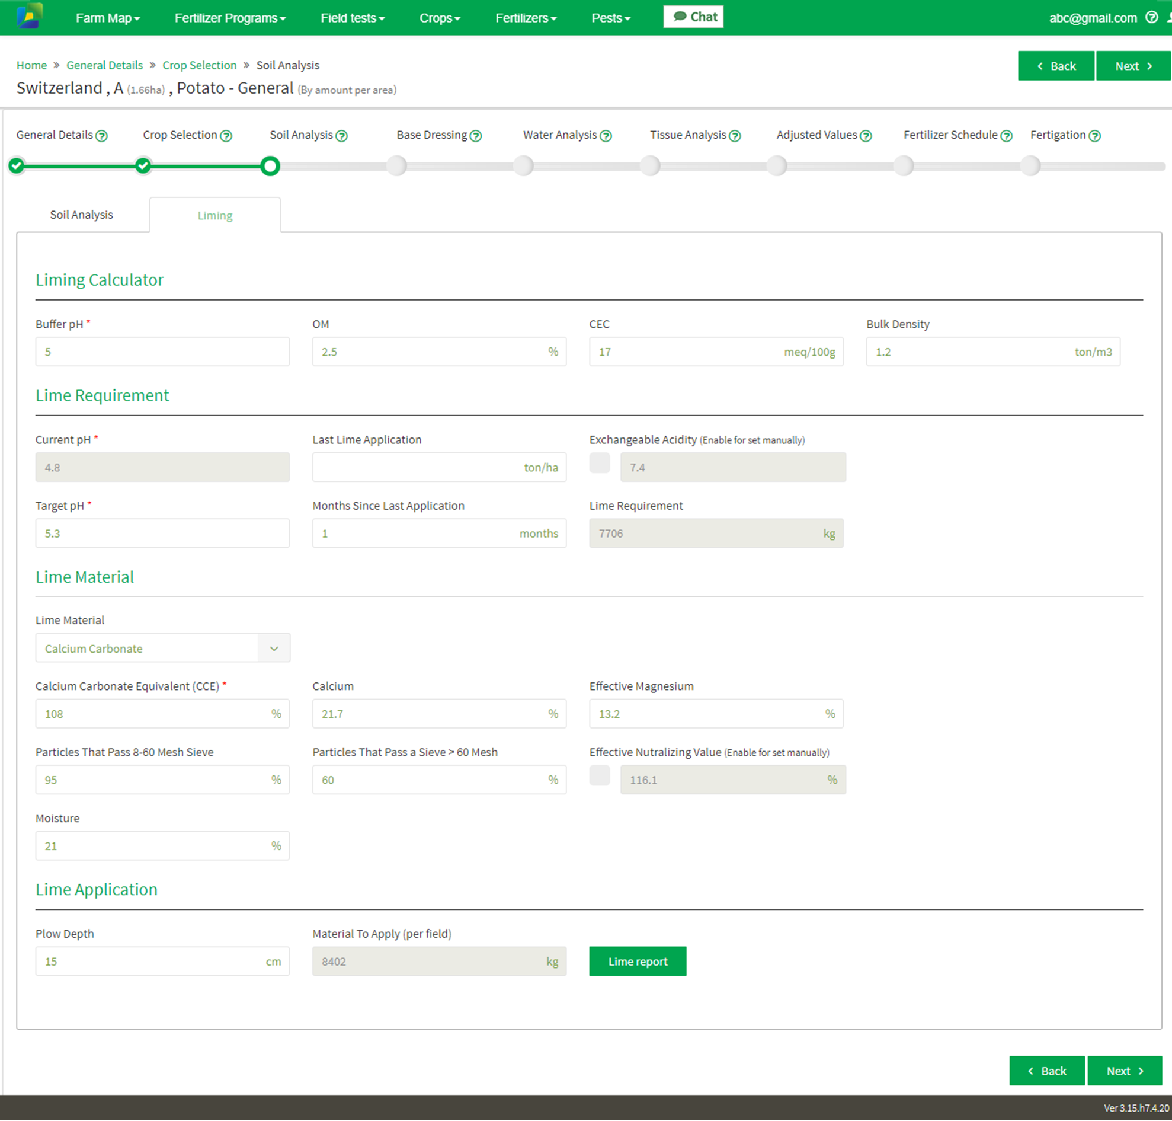The image size is (1172, 1121).
Task: Open the Lime Material dropdown
Action: pyautogui.click(x=162, y=649)
